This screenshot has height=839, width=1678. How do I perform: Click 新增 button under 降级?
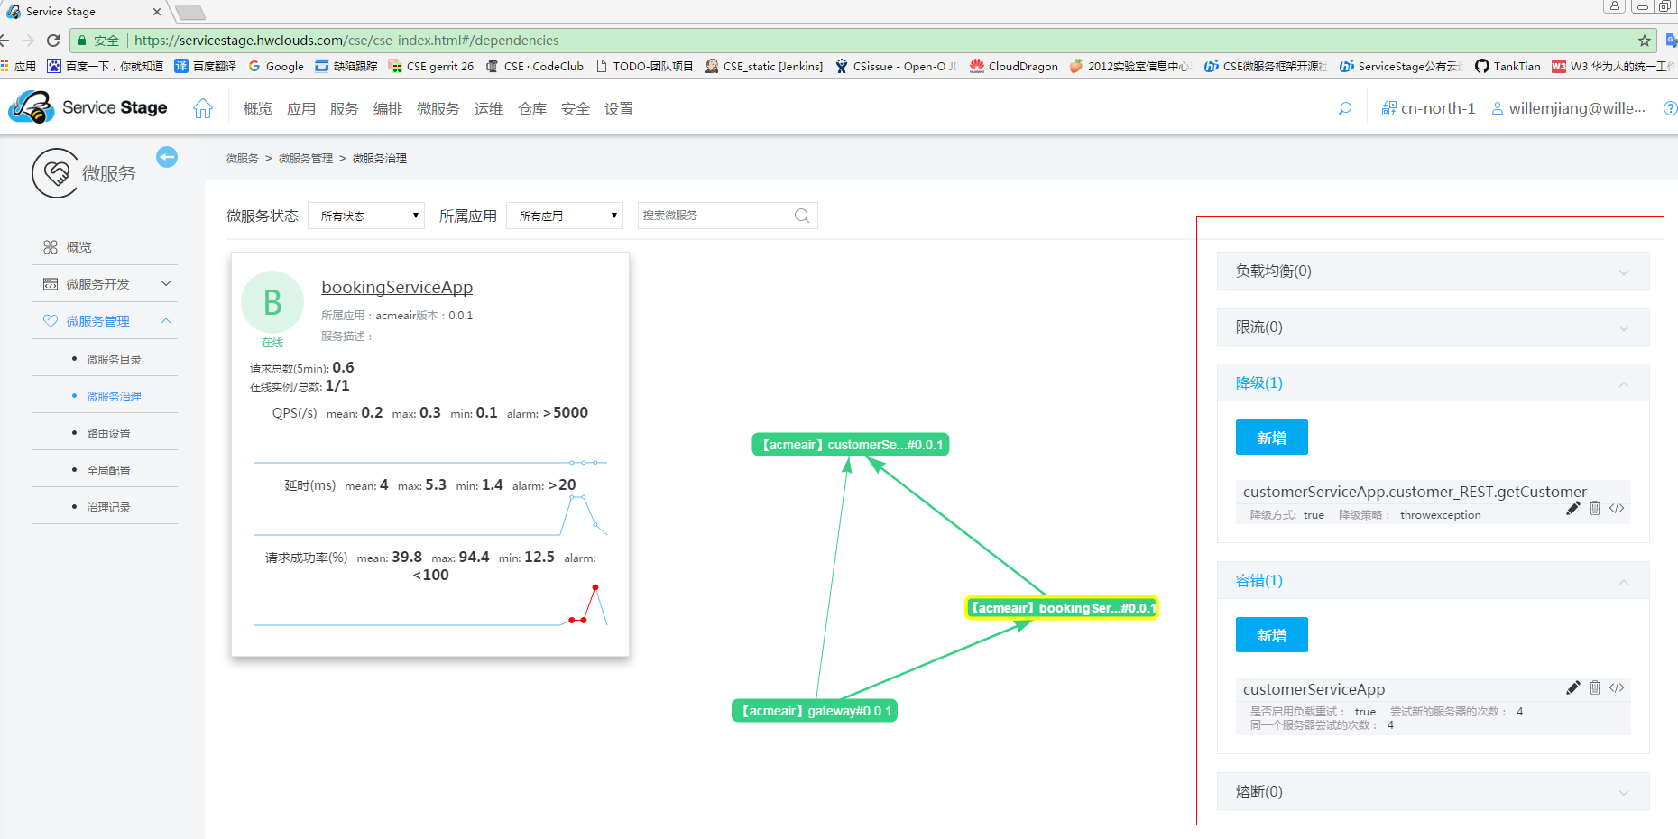[1271, 438]
